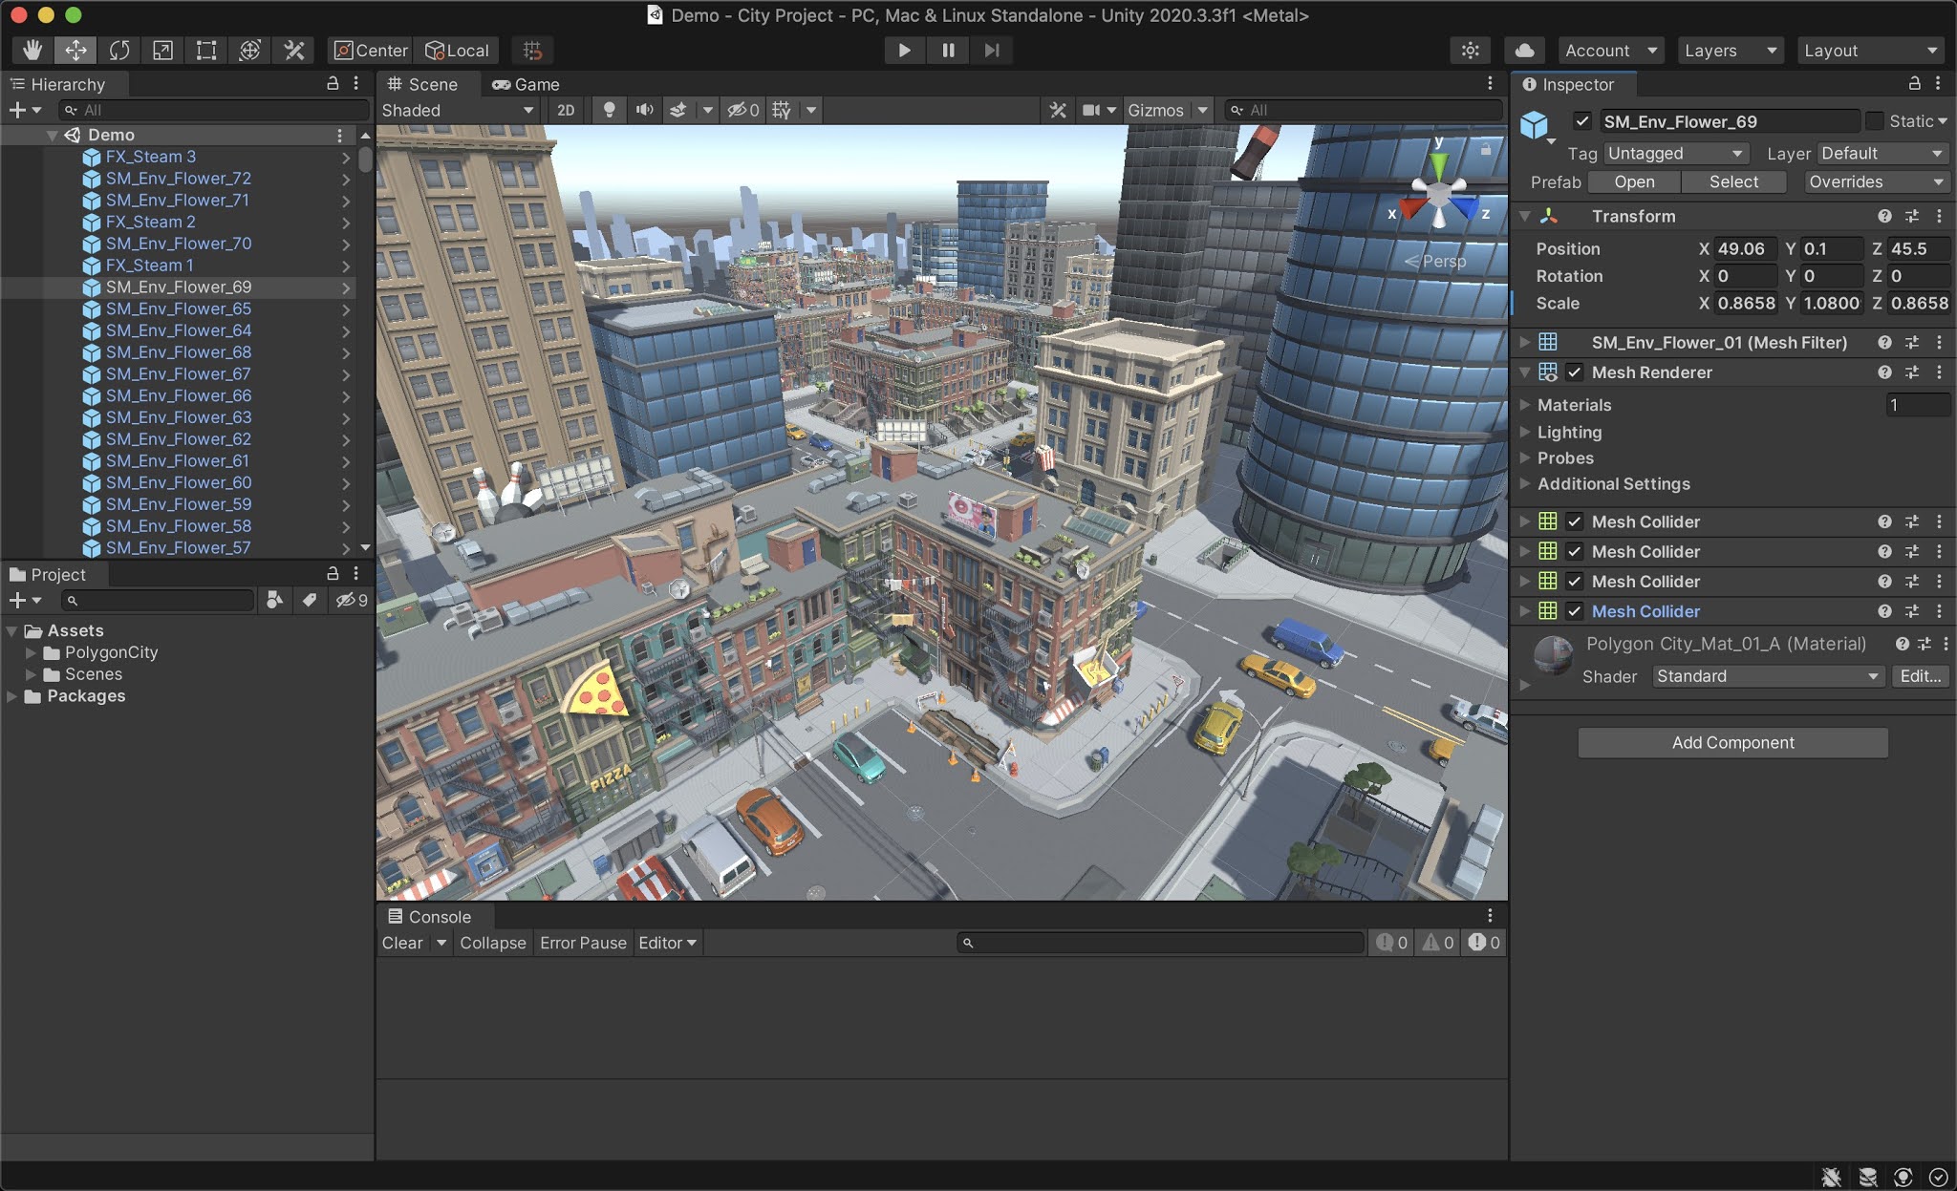Select the Shader dropdown in Inspector
This screenshot has height=1191, width=1957.
tap(1766, 675)
